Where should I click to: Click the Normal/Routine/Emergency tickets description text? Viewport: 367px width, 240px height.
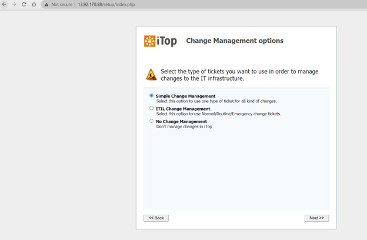tap(218, 114)
